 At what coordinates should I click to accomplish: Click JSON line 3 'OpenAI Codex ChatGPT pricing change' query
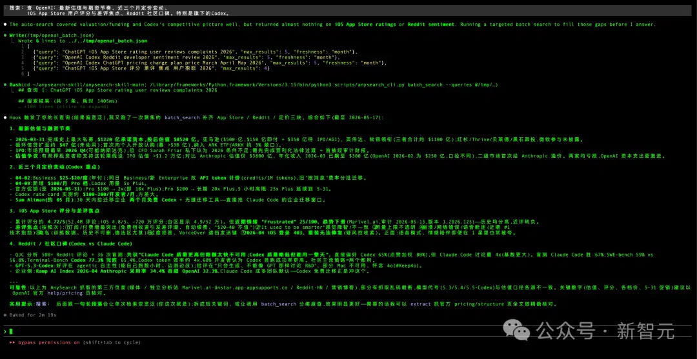click(210, 63)
